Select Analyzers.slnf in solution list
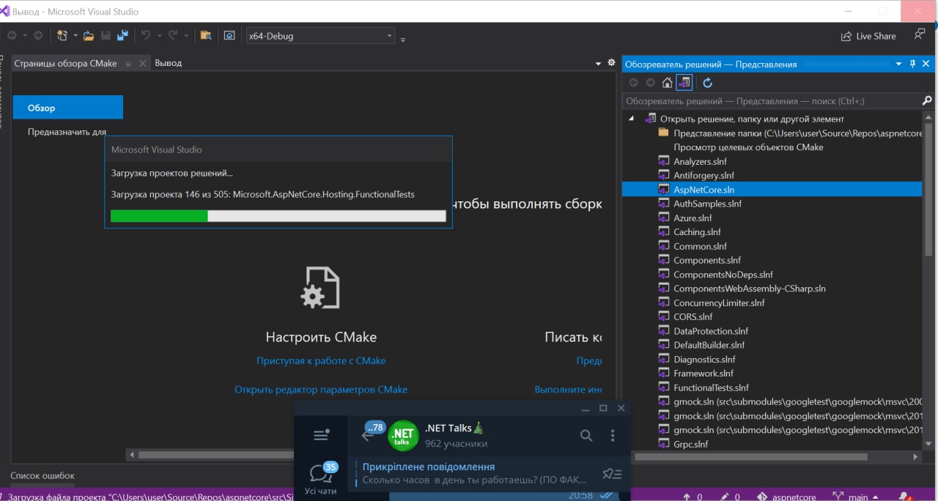 700,161
